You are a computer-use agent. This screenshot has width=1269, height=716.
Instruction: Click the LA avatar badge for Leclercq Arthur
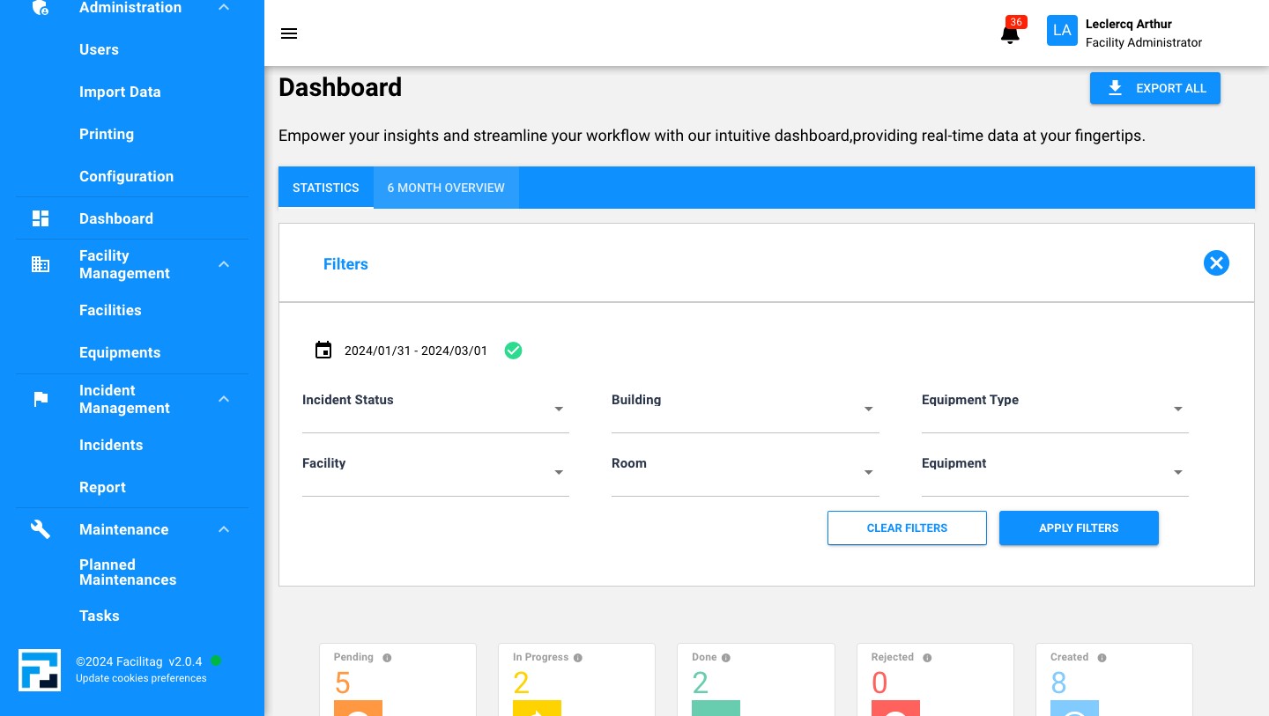pyautogui.click(x=1062, y=30)
